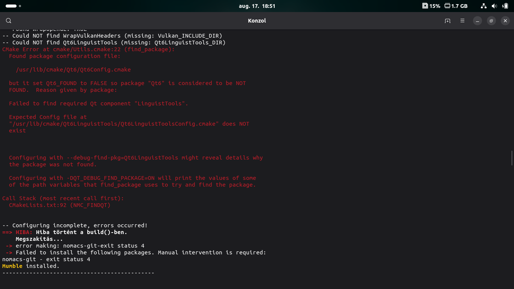Click the Konzol window title

pyautogui.click(x=257, y=21)
